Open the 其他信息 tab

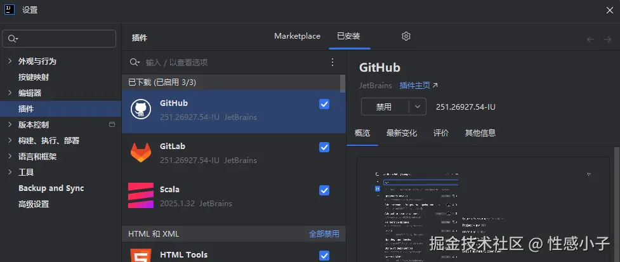(x=480, y=133)
